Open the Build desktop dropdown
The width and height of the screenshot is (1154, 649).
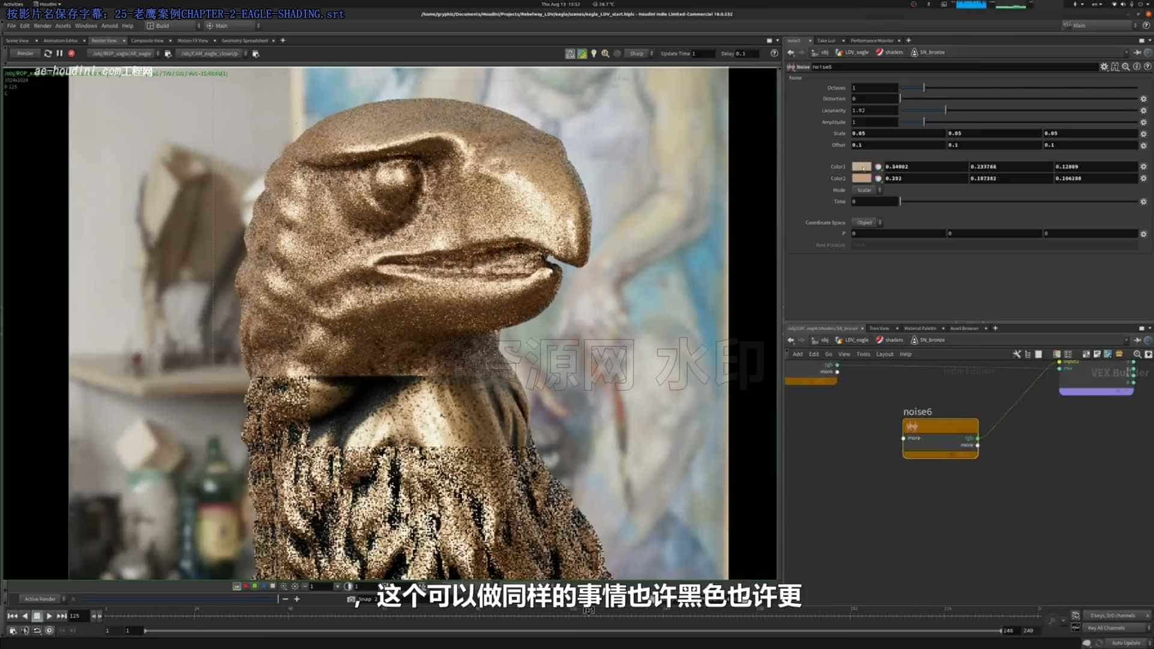tap(173, 26)
